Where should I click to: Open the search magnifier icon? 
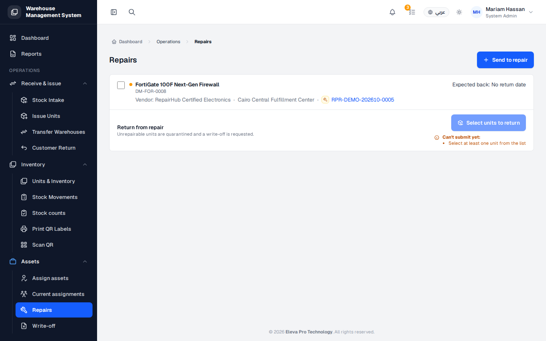[x=132, y=12]
